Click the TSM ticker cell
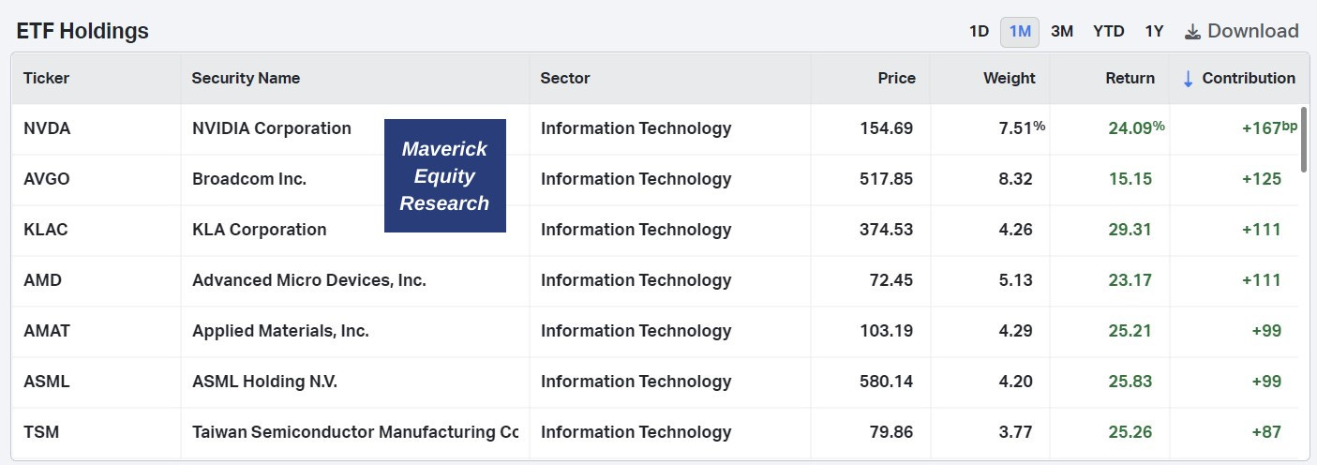Image resolution: width=1317 pixels, height=465 pixels. [x=41, y=432]
